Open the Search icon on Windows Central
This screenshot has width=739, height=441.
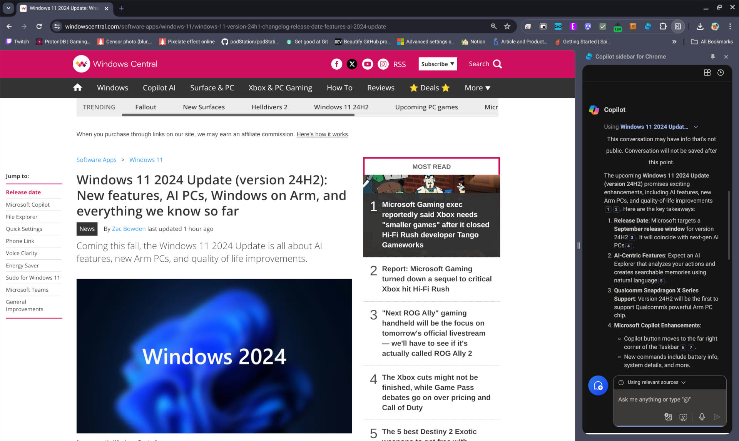tap(497, 63)
